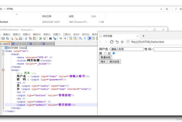This screenshot has width=182, height=122.
Task: Switch to the new 2 tab
Action: [x=48, y=44]
